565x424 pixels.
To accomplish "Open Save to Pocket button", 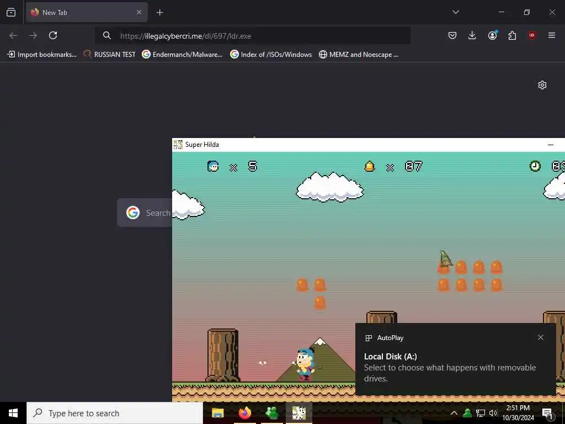I will click(x=452, y=35).
